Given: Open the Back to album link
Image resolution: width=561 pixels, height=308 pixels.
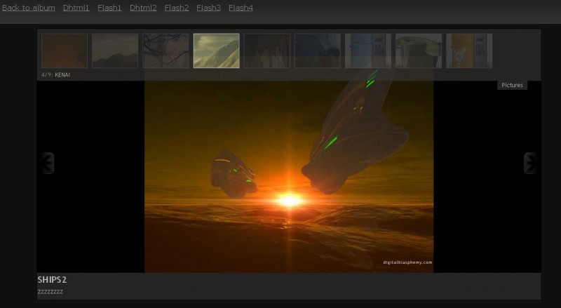Looking at the screenshot, I should click(29, 8).
